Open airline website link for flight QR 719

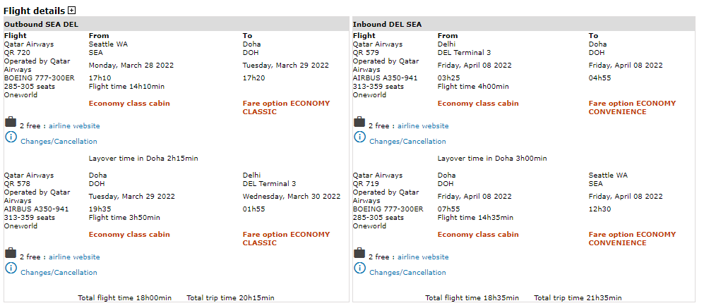(x=423, y=257)
